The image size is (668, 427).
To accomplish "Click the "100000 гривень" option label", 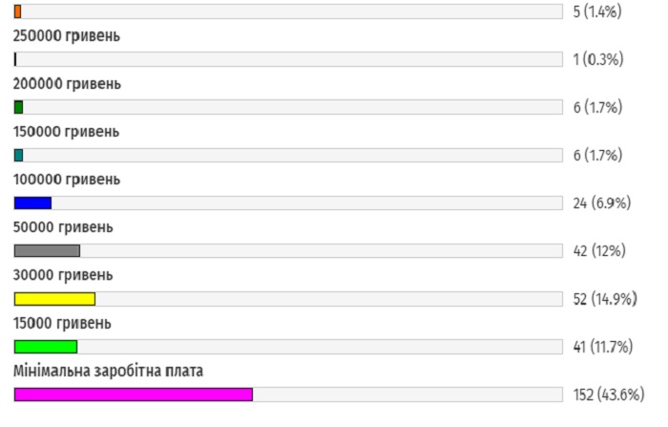I will point(67,179).
